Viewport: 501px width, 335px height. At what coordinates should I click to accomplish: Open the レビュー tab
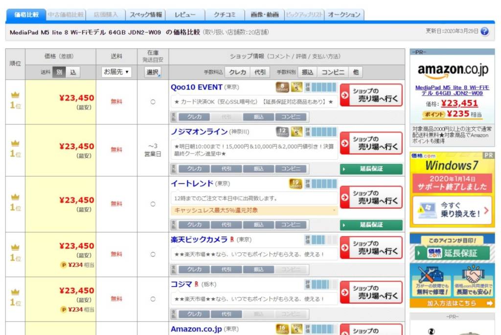(185, 15)
